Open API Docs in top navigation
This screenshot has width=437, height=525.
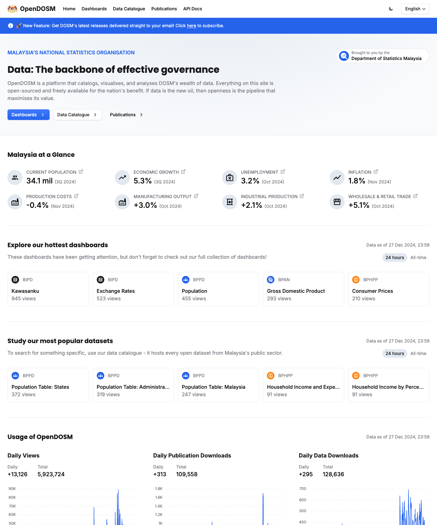point(193,9)
